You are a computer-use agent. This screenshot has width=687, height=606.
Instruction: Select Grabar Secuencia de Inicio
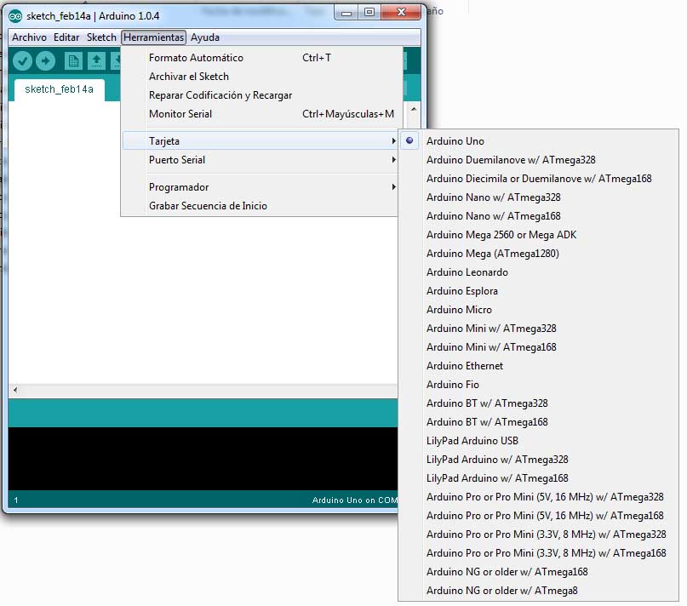point(260,206)
